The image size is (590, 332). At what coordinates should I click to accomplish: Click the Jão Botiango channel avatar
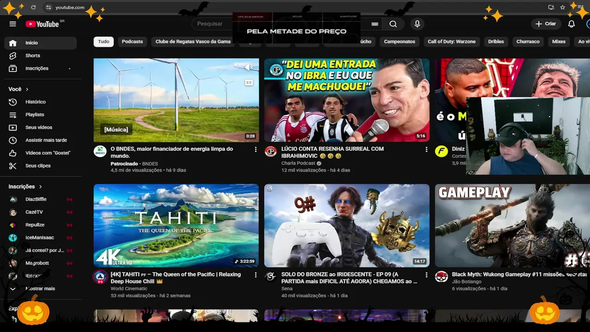(x=442, y=277)
